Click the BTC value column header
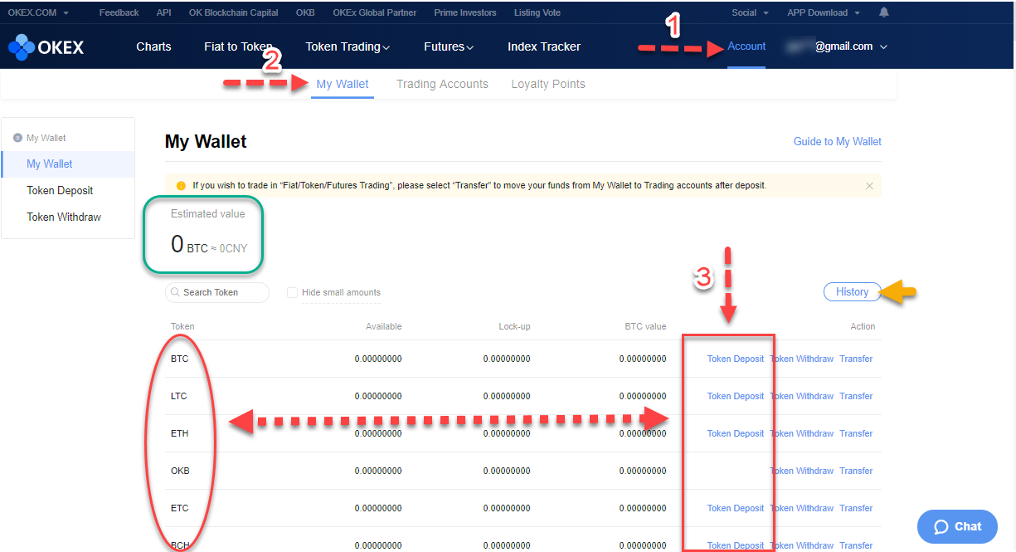1016x552 pixels. (645, 326)
